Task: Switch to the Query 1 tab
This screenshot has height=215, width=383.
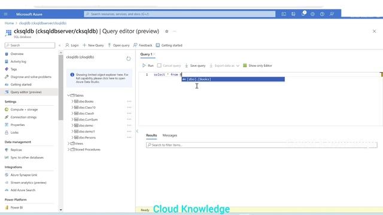Action: [146, 54]
